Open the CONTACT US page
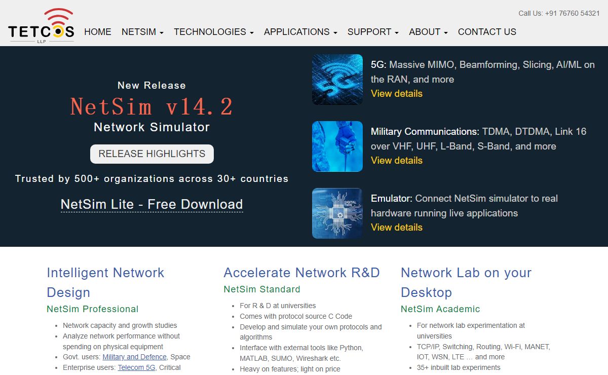The width and height of the screenshot is (608, 375). click(487, 32)
